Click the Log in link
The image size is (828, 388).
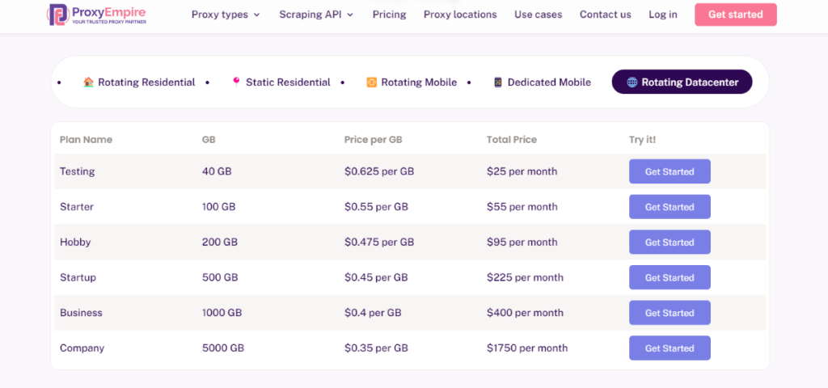point(663,15)
